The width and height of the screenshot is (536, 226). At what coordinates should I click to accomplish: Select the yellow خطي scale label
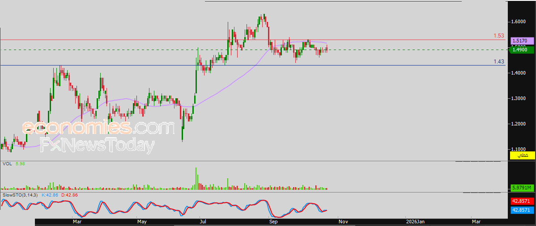[x=522, y=155]
